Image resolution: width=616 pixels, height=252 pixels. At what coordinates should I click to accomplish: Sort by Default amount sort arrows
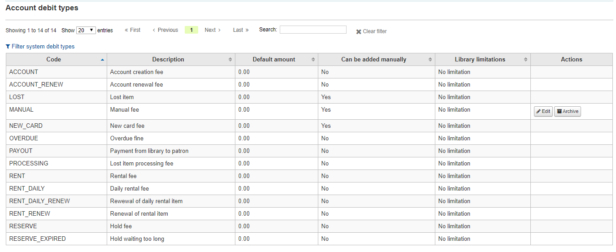click(313, 60)
